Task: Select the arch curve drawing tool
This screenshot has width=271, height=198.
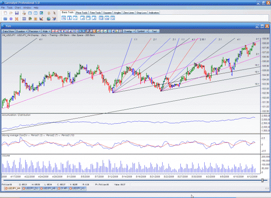Action: click(x=88, y=18)
